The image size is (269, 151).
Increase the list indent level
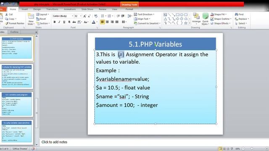click(x=123, y=16)
